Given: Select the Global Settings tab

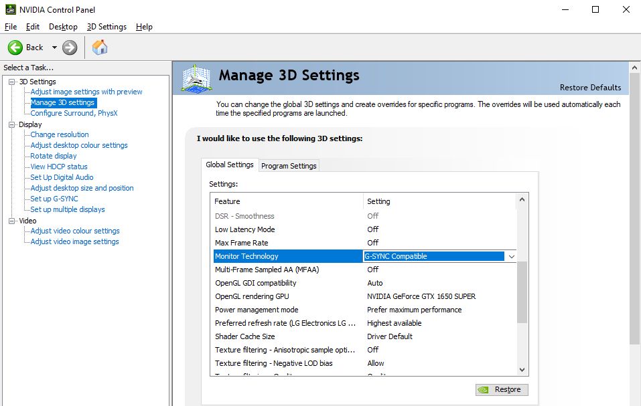Looking at the screenshot, I should (230, 165).
